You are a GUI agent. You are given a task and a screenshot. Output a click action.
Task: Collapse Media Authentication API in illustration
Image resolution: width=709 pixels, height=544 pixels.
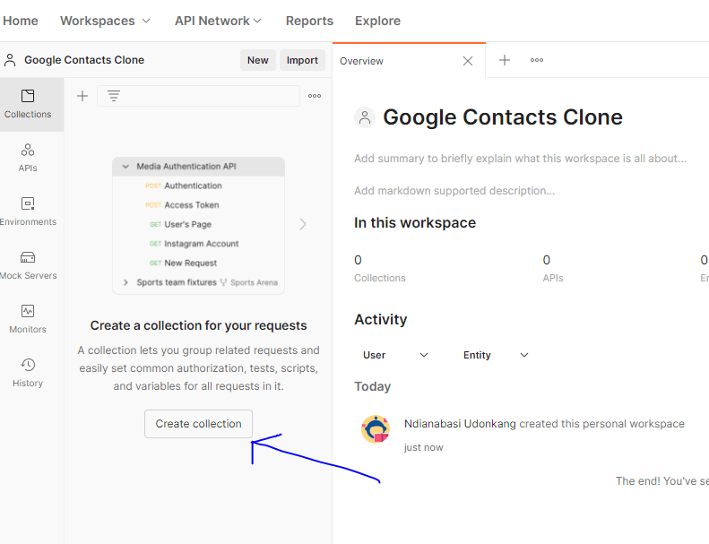[125, 167]
